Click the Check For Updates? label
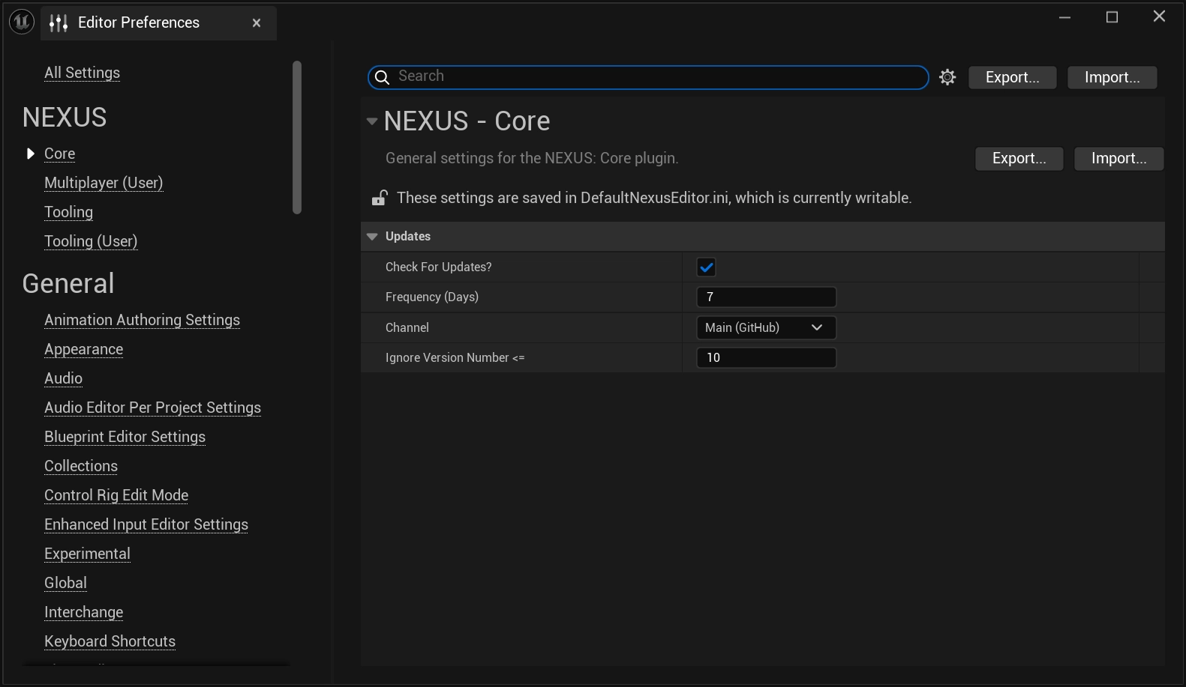The image size is (1186, 687). point(438,267)
